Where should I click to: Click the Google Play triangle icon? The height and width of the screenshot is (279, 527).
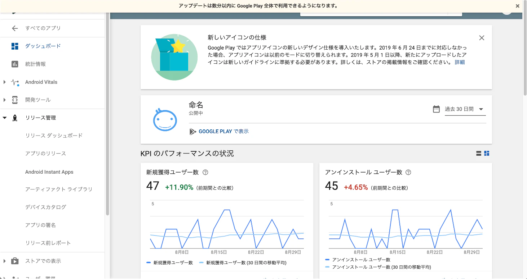(x=192, y=132)
